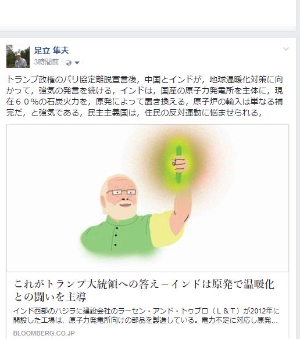Screen dimensions: 300x339
Task: Open the post options chevron menu
Action: pyautogui.click(x=286, y=49)
